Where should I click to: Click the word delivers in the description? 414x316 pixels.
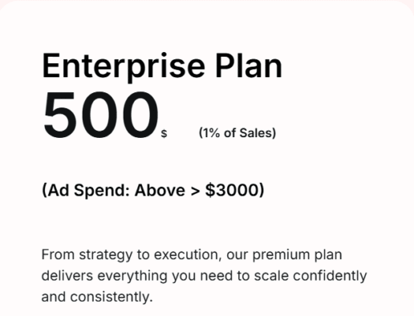tap(67, 276)
